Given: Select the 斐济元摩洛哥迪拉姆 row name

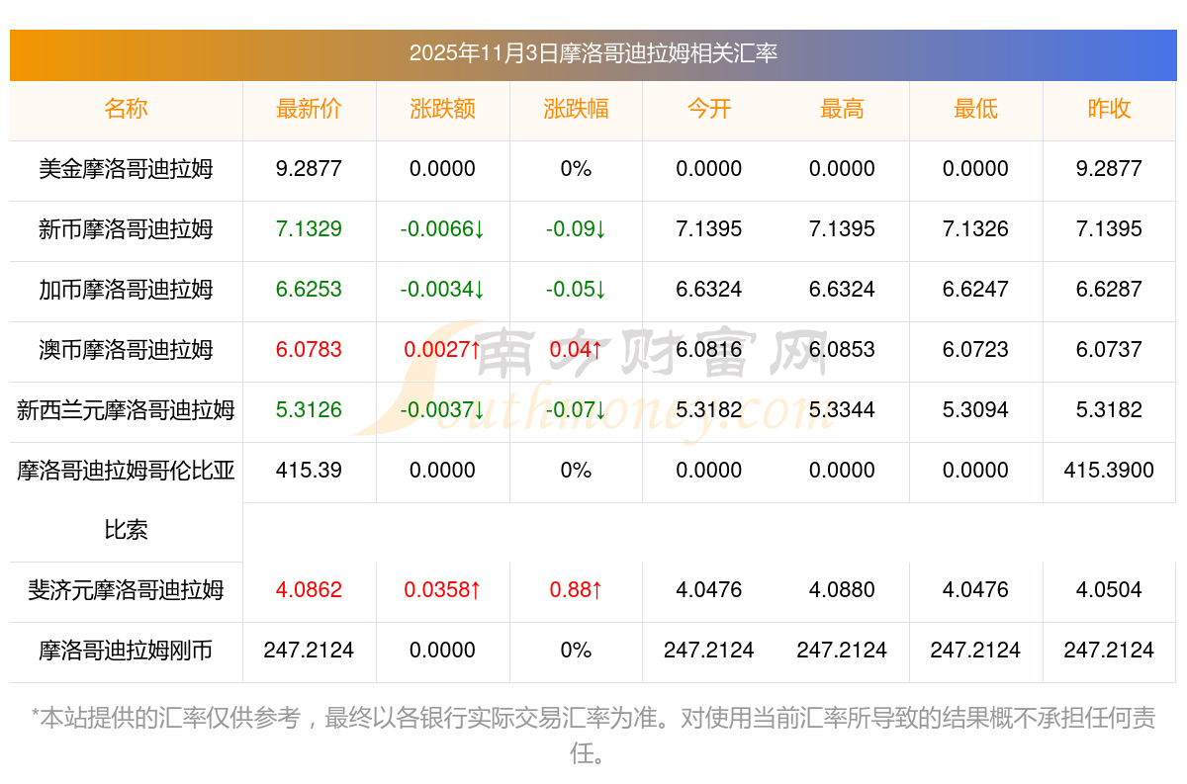Looking at the screenshot, I should click(x=126, y=590).
